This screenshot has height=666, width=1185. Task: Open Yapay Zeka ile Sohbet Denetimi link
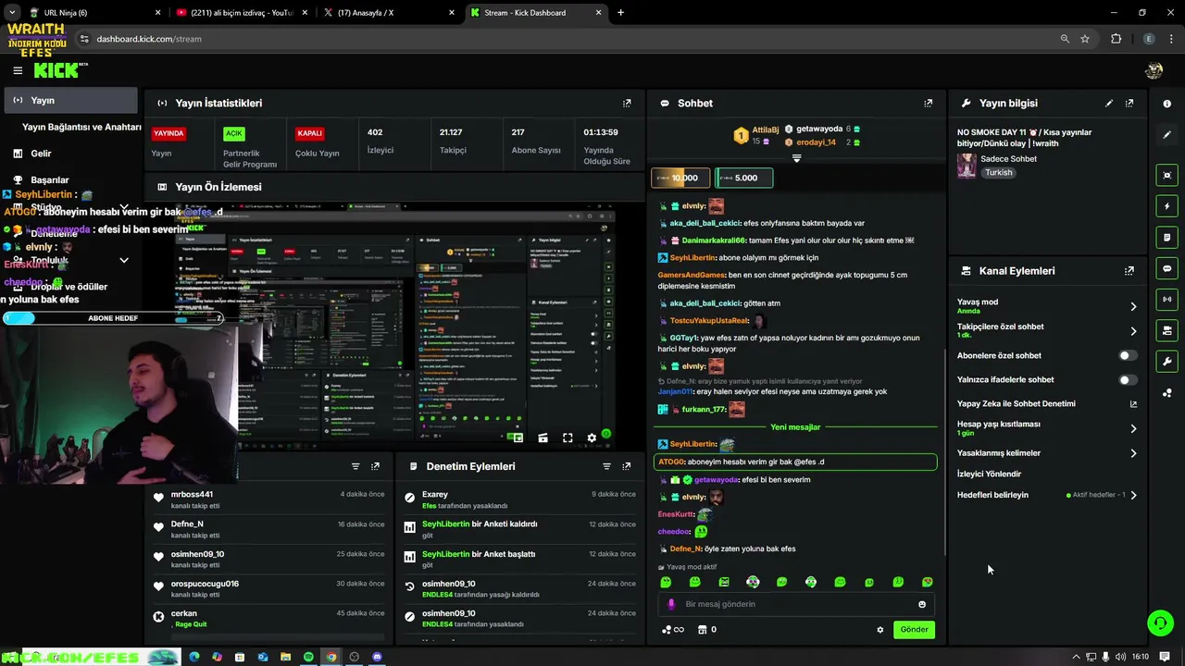[x=1047, y=404]
